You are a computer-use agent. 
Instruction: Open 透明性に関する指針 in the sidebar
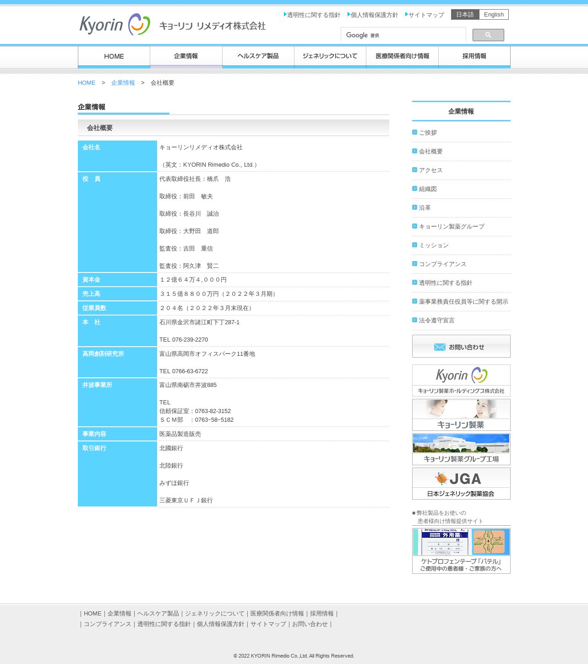(x=446, y=283)
